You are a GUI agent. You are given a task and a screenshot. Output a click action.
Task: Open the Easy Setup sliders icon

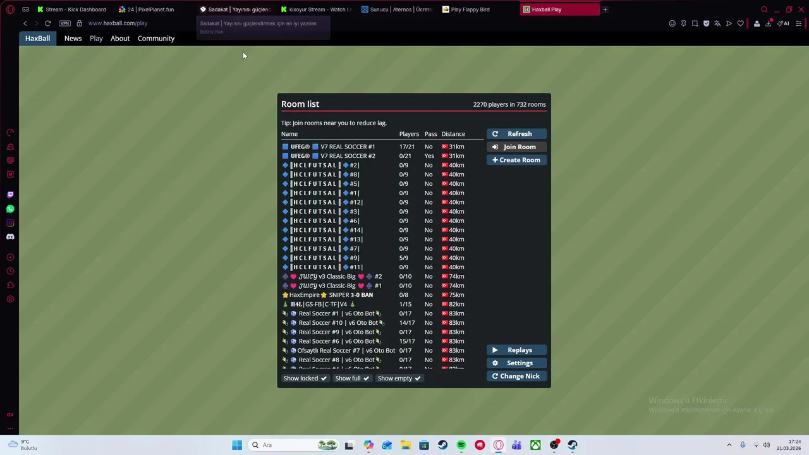point(798,23)
